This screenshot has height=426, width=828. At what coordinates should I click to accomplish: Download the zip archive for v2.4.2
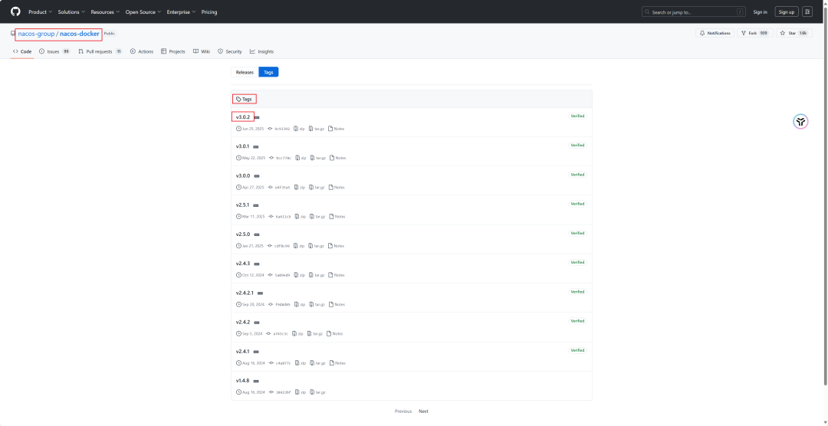(297, 333)
